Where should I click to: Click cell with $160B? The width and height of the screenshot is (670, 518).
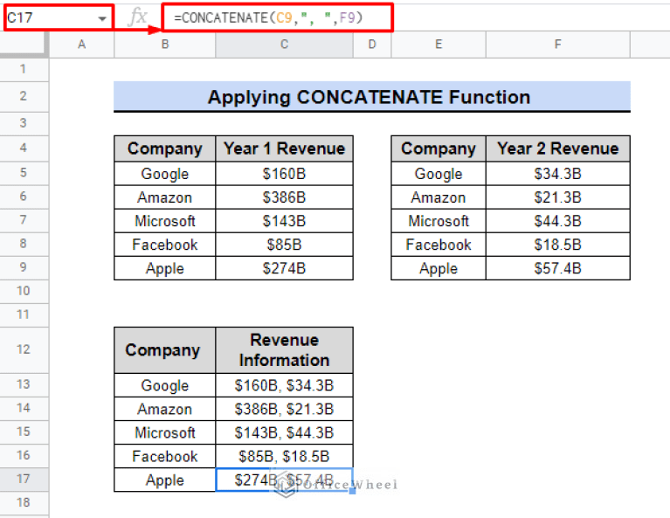coord(284,174)
